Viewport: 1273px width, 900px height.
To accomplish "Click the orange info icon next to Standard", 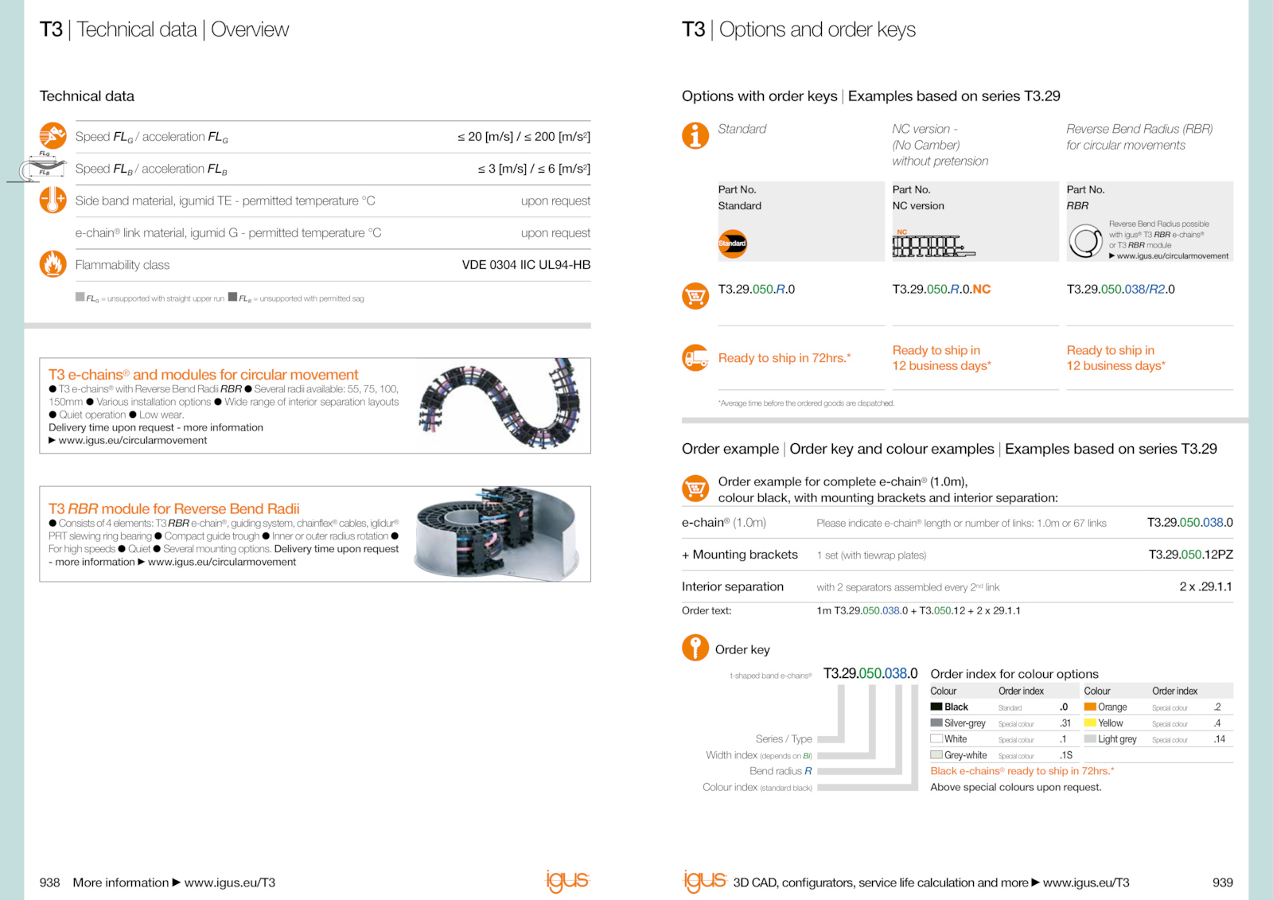I will coord(695,135).
